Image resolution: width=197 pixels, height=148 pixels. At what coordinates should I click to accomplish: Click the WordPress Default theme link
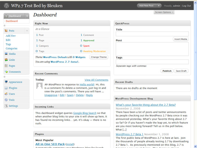tap(55, 57)
